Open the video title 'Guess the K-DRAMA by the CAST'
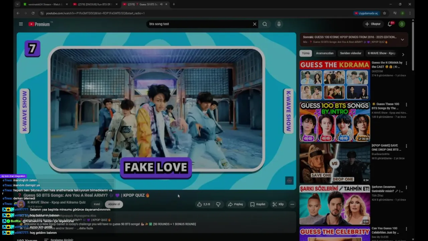 [x=387, y=65]
